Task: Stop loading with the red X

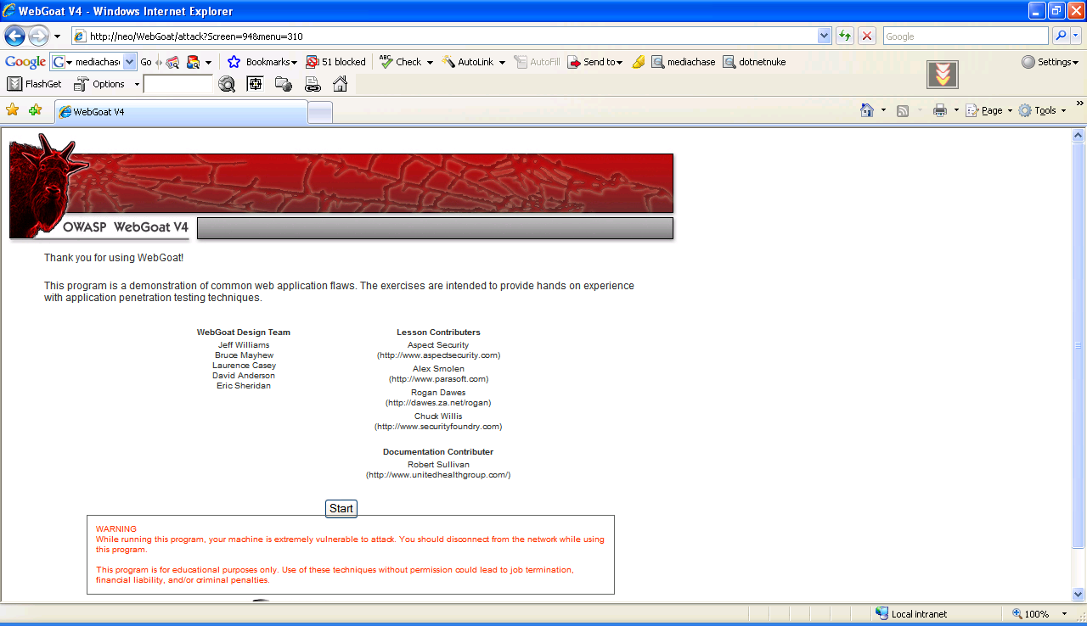Action: pos(866,36)
